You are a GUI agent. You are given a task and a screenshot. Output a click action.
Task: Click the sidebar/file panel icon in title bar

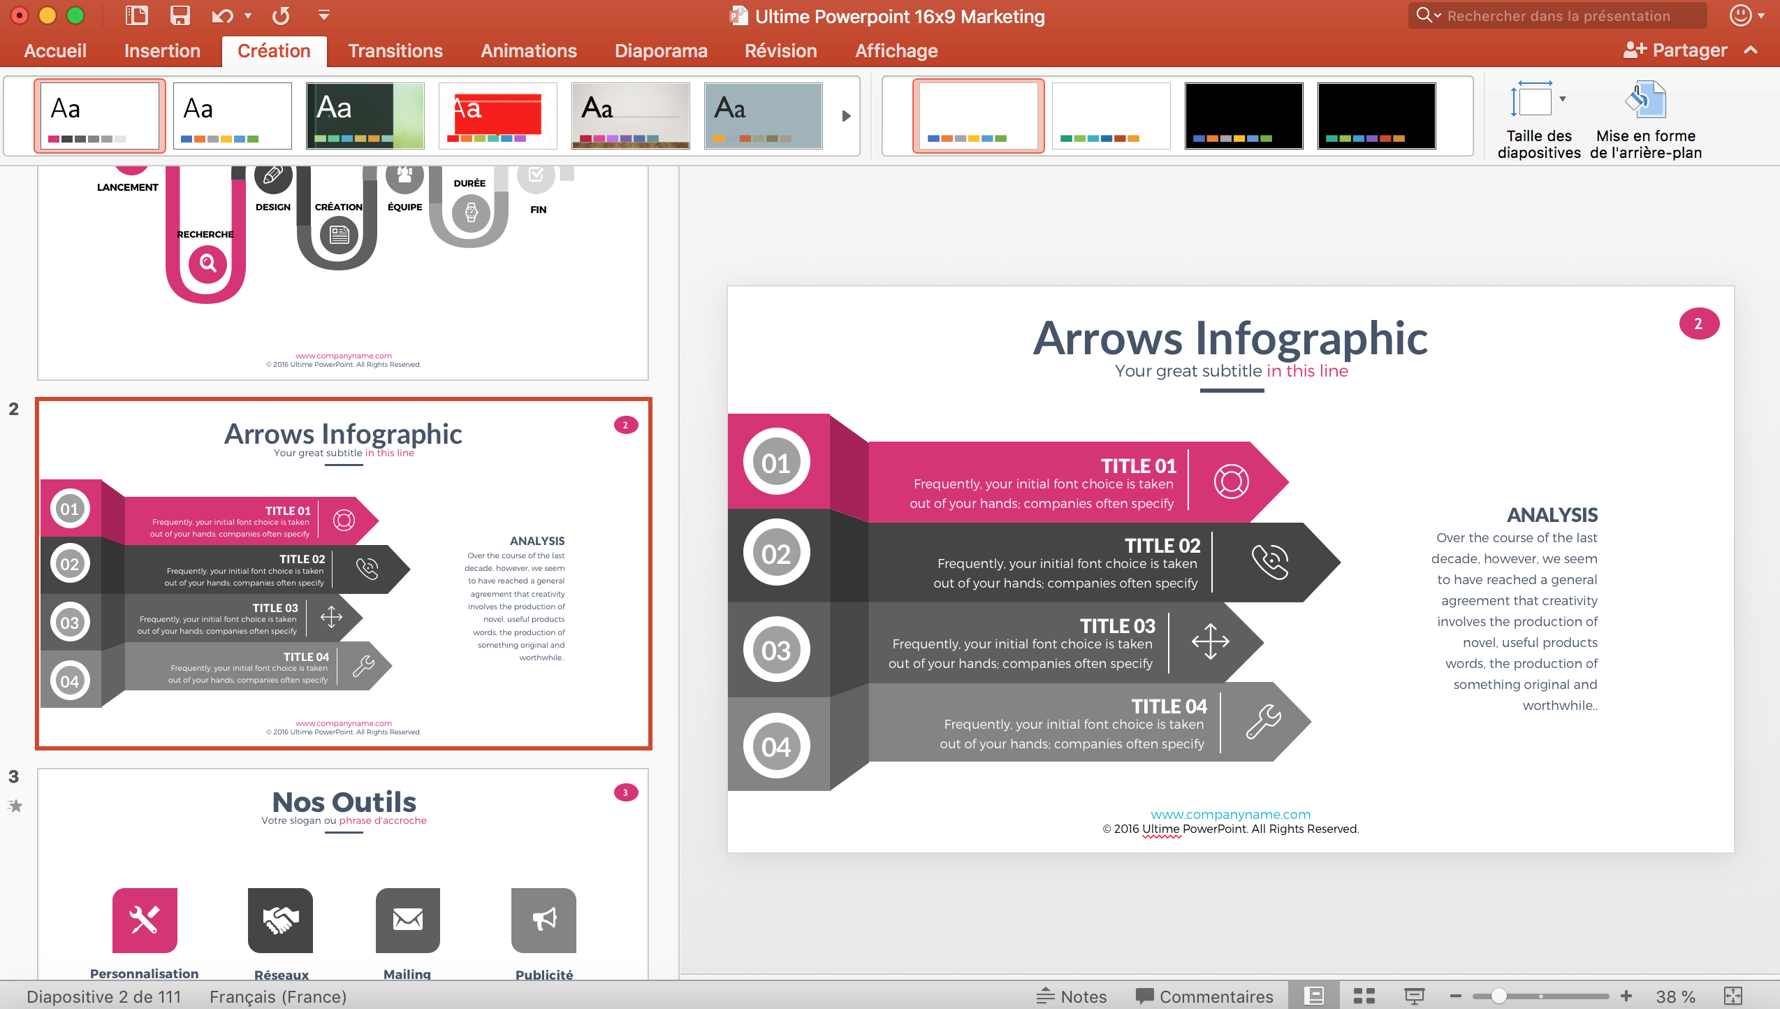click(136, 15)
